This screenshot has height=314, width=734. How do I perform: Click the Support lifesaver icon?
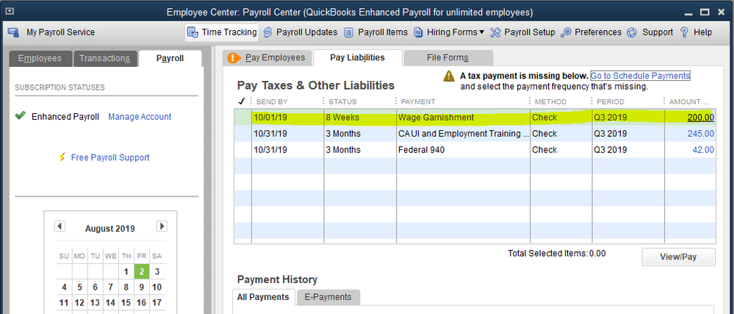coord(632,32)
